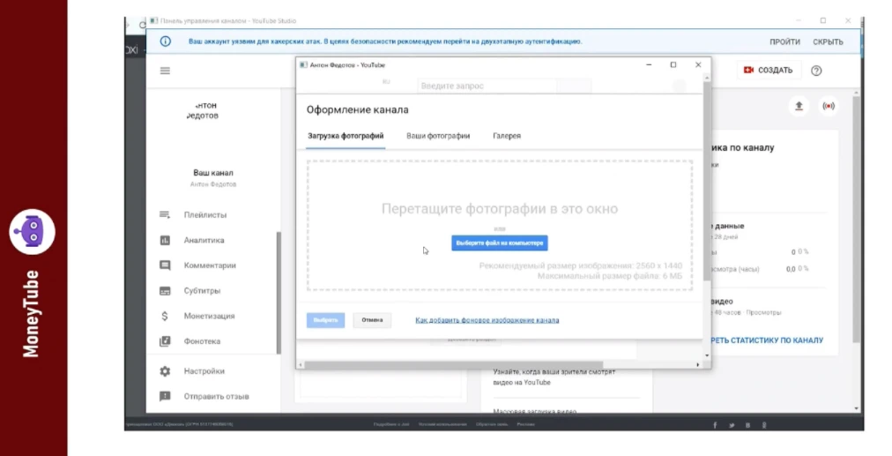
Task: Open the channel statistics link
Action: point(767,340)
